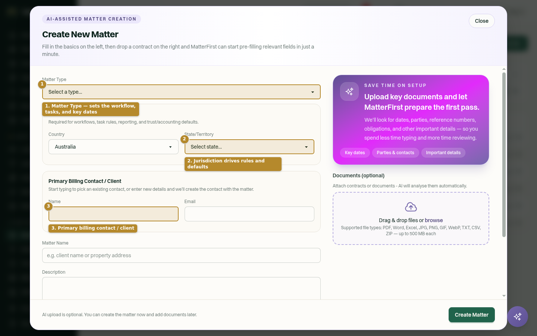The height and width of the screenshot is (336, 537).
Task: Expand the State/Territory select state dropdown
Action: pyautogui.click(x=249, y=147)
